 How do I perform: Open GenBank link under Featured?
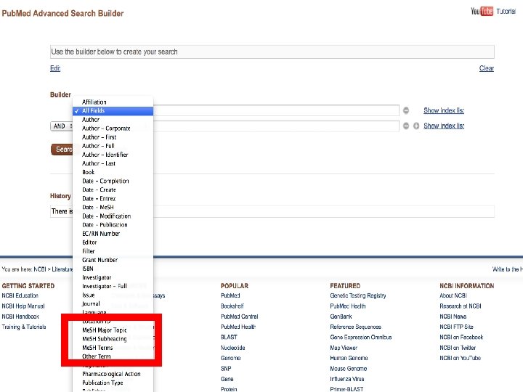tap(341, 317)
